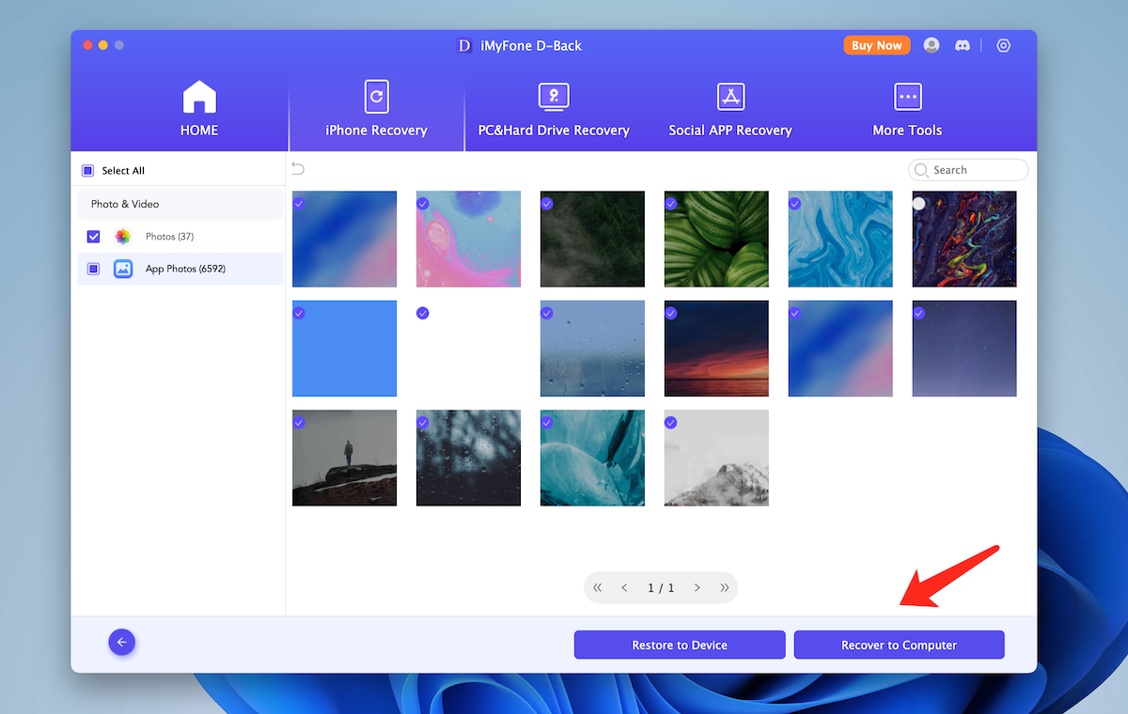Go to the last page

724,587
